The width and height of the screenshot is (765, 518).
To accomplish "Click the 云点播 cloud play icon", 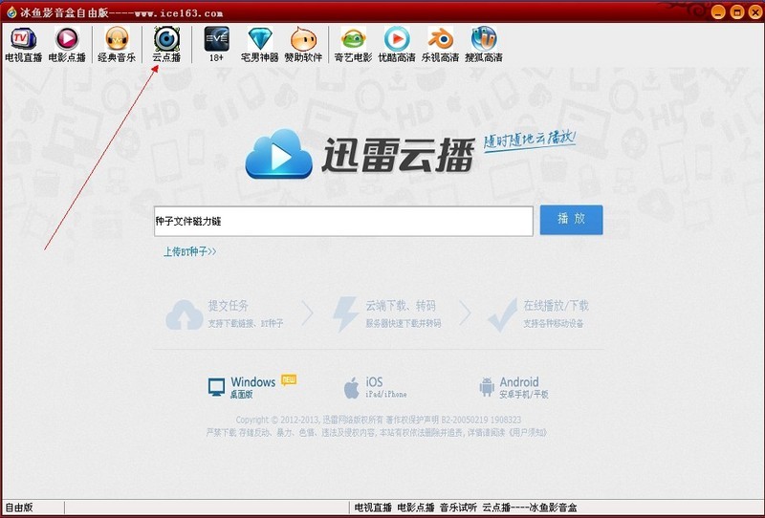I will point(166,44).
